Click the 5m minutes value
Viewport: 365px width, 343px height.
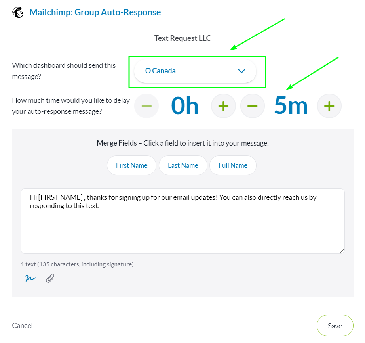point(291,106)
